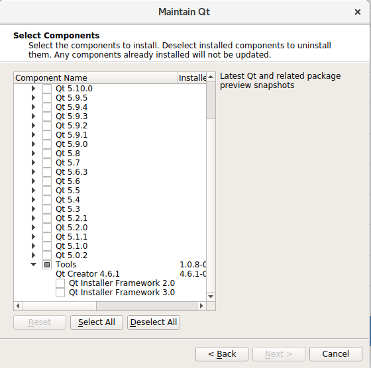Expand the Qt 5.2.1 tree node
The image size is (371, 368).
tap(33, 218)
